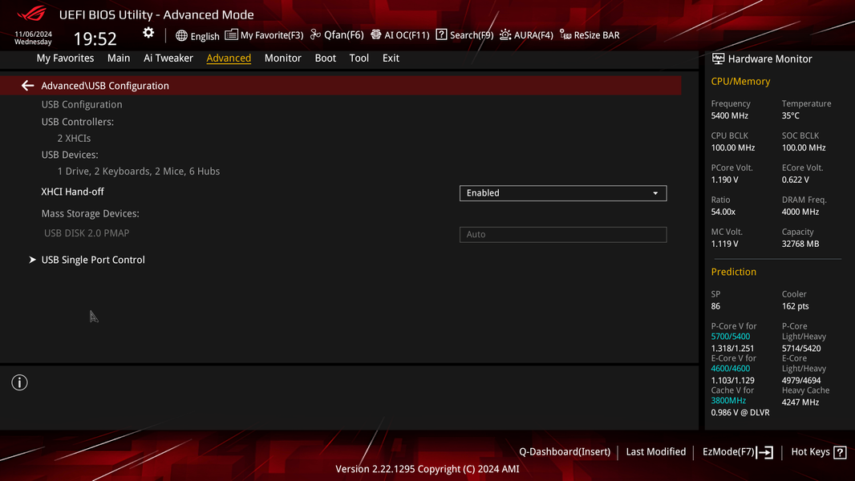Click PCore Volt. value 1.190 V
Viewport: 855px width, 481px height.
725,180
